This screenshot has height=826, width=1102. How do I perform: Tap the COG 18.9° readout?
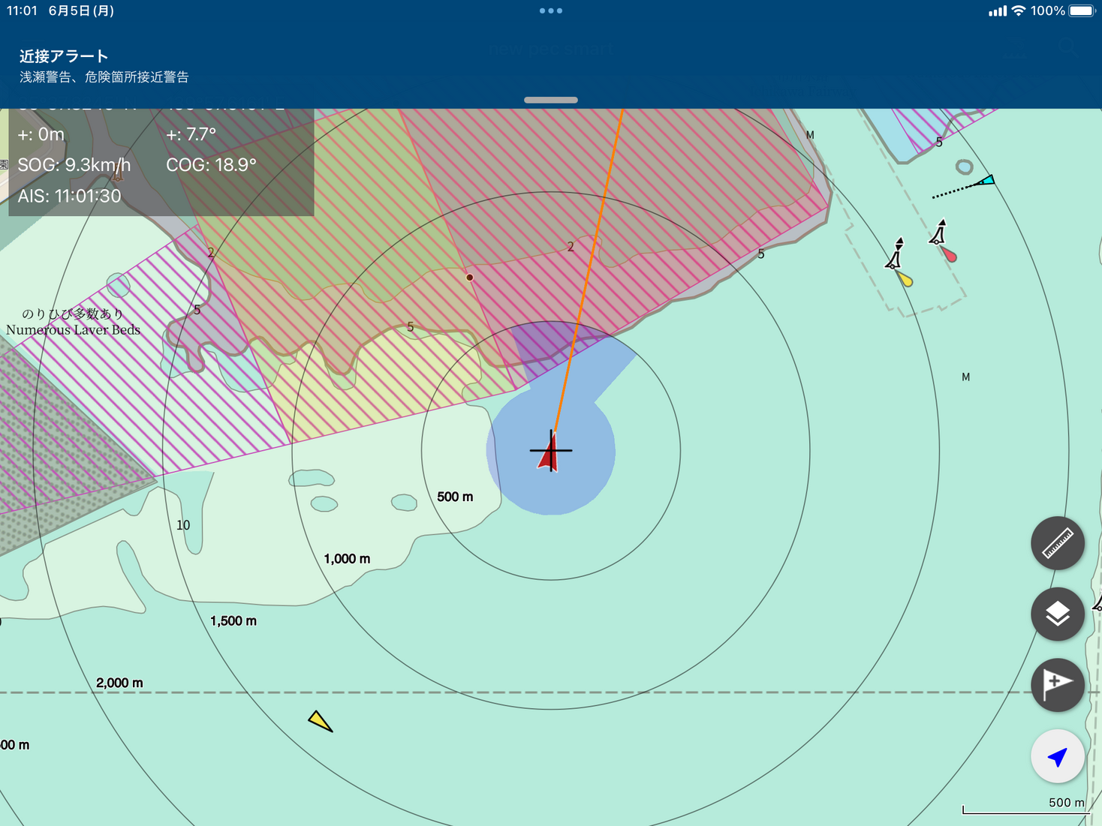pyautogui.click(x=211, y=165)
